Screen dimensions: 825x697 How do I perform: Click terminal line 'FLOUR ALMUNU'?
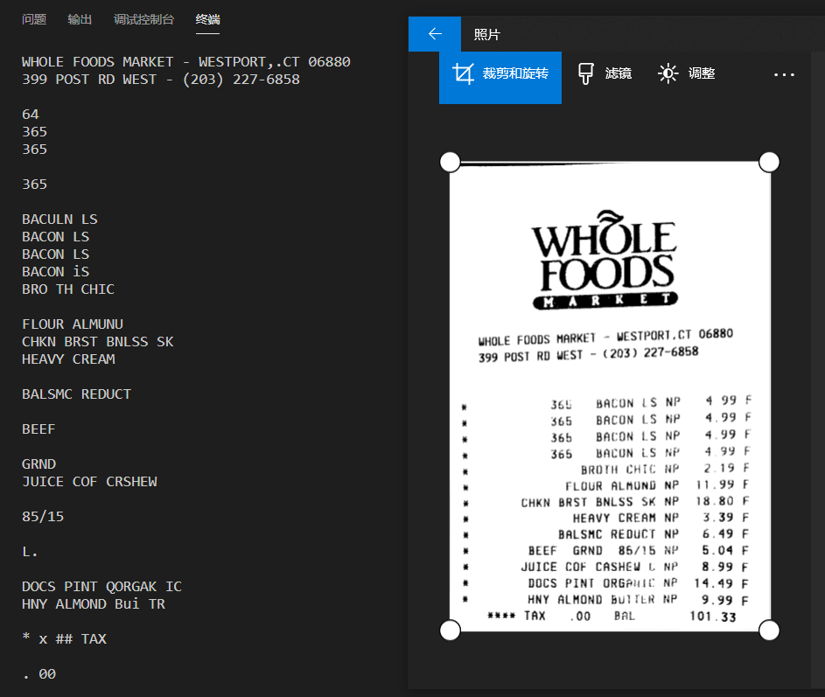[73, 324]
